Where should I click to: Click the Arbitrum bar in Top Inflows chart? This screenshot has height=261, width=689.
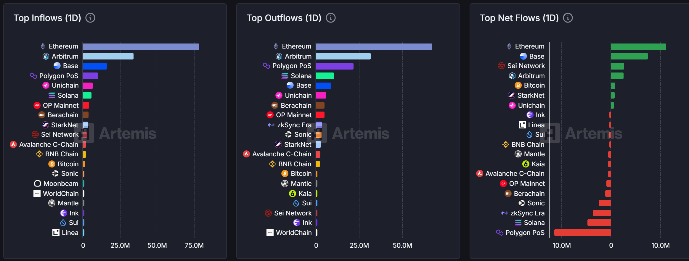tap(108, 56)
